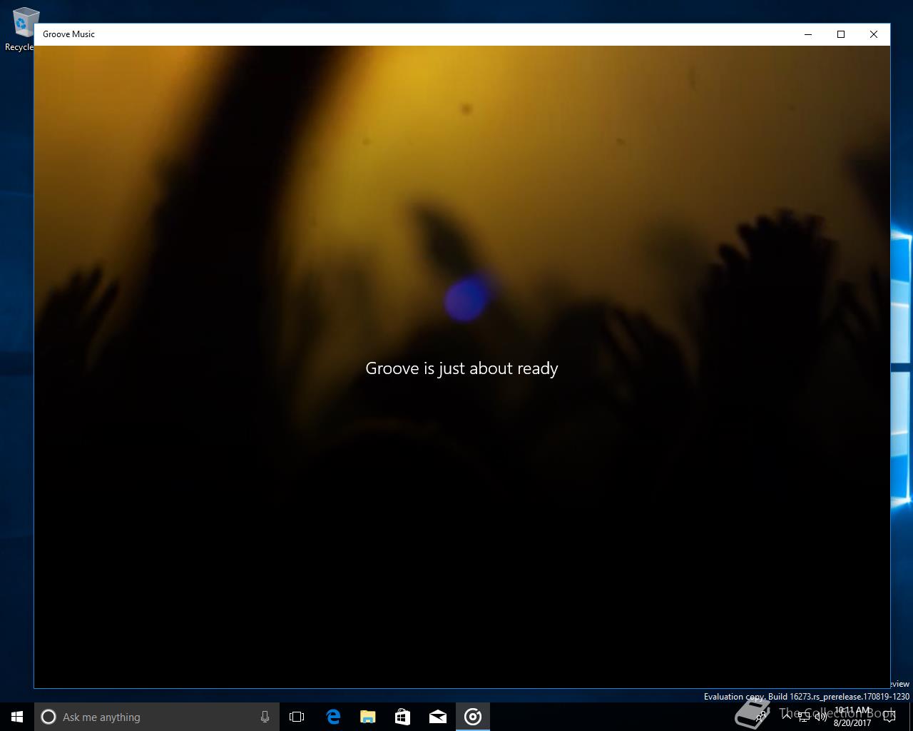Click the 'Groove Music' window title
This screenshot has width=913, height=731.
(x=68, y=34)
